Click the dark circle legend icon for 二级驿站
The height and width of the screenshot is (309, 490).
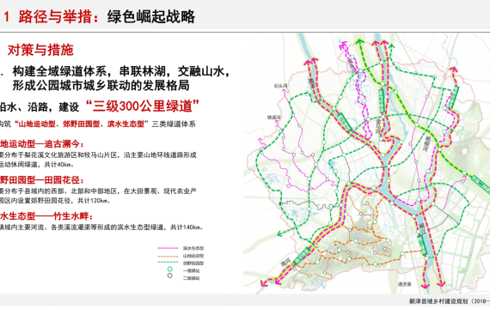tap(169, 276)
